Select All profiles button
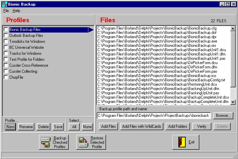 pos(74,126)
